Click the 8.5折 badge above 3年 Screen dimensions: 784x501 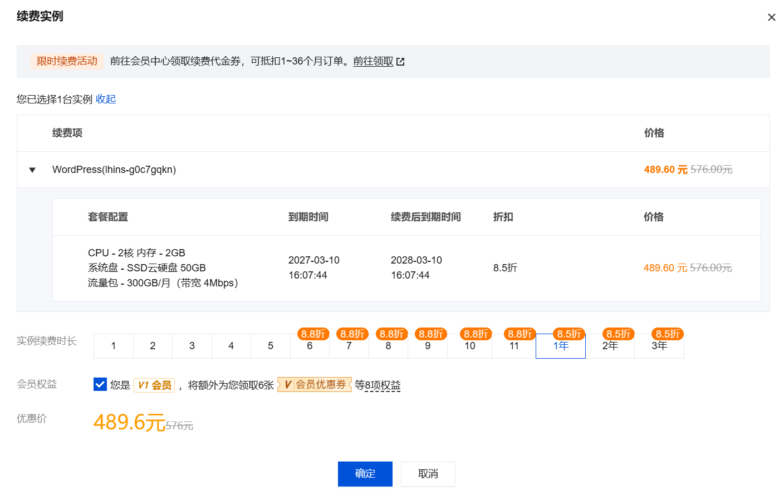click(668, 334)
